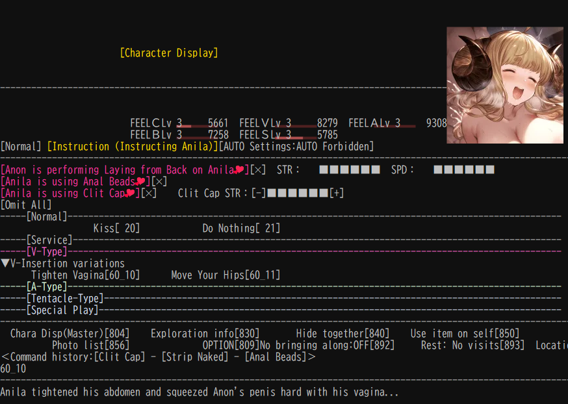Screen dimensions: 568x404
Task: Click [Strip Naked] in the command history
Action: click(x=195, y=357)
